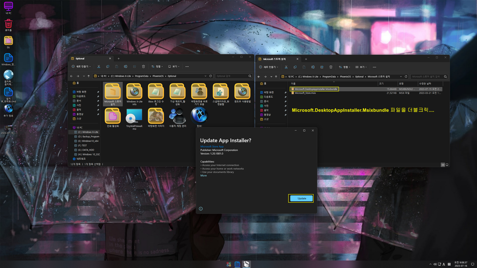The image size is (477, 268).
Task: Click Copy icon in Microsoft 스토어 설치 window
Action: (x=295, y=67)
